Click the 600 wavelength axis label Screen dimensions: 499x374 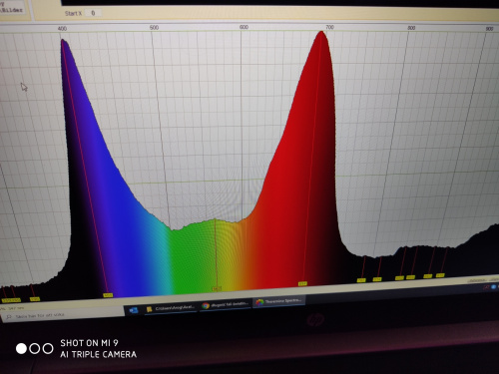tap(244, 27)
